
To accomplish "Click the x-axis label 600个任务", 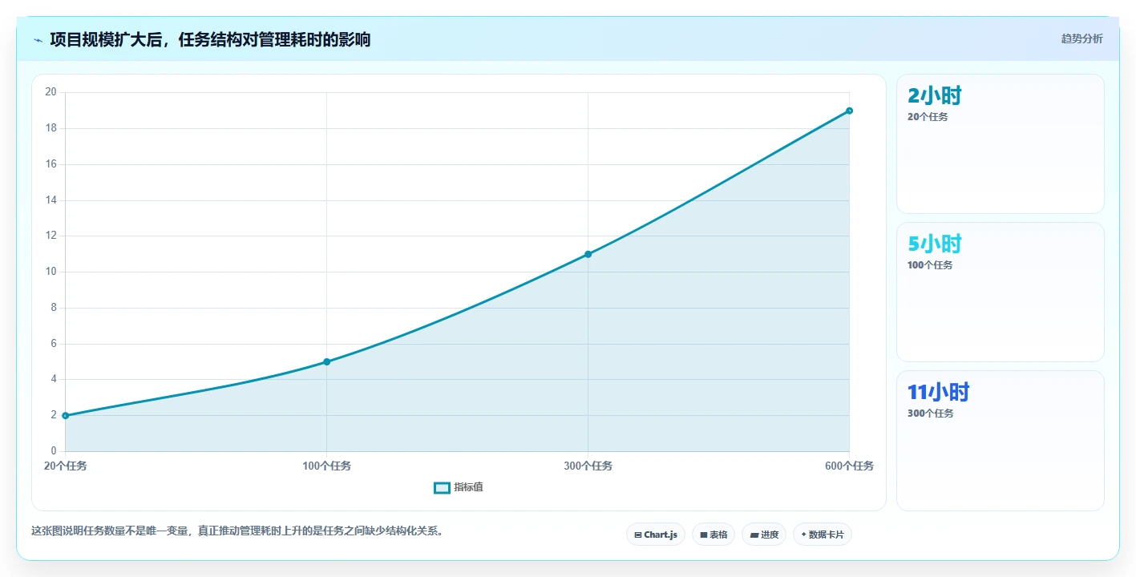I will tap(849, 466).
